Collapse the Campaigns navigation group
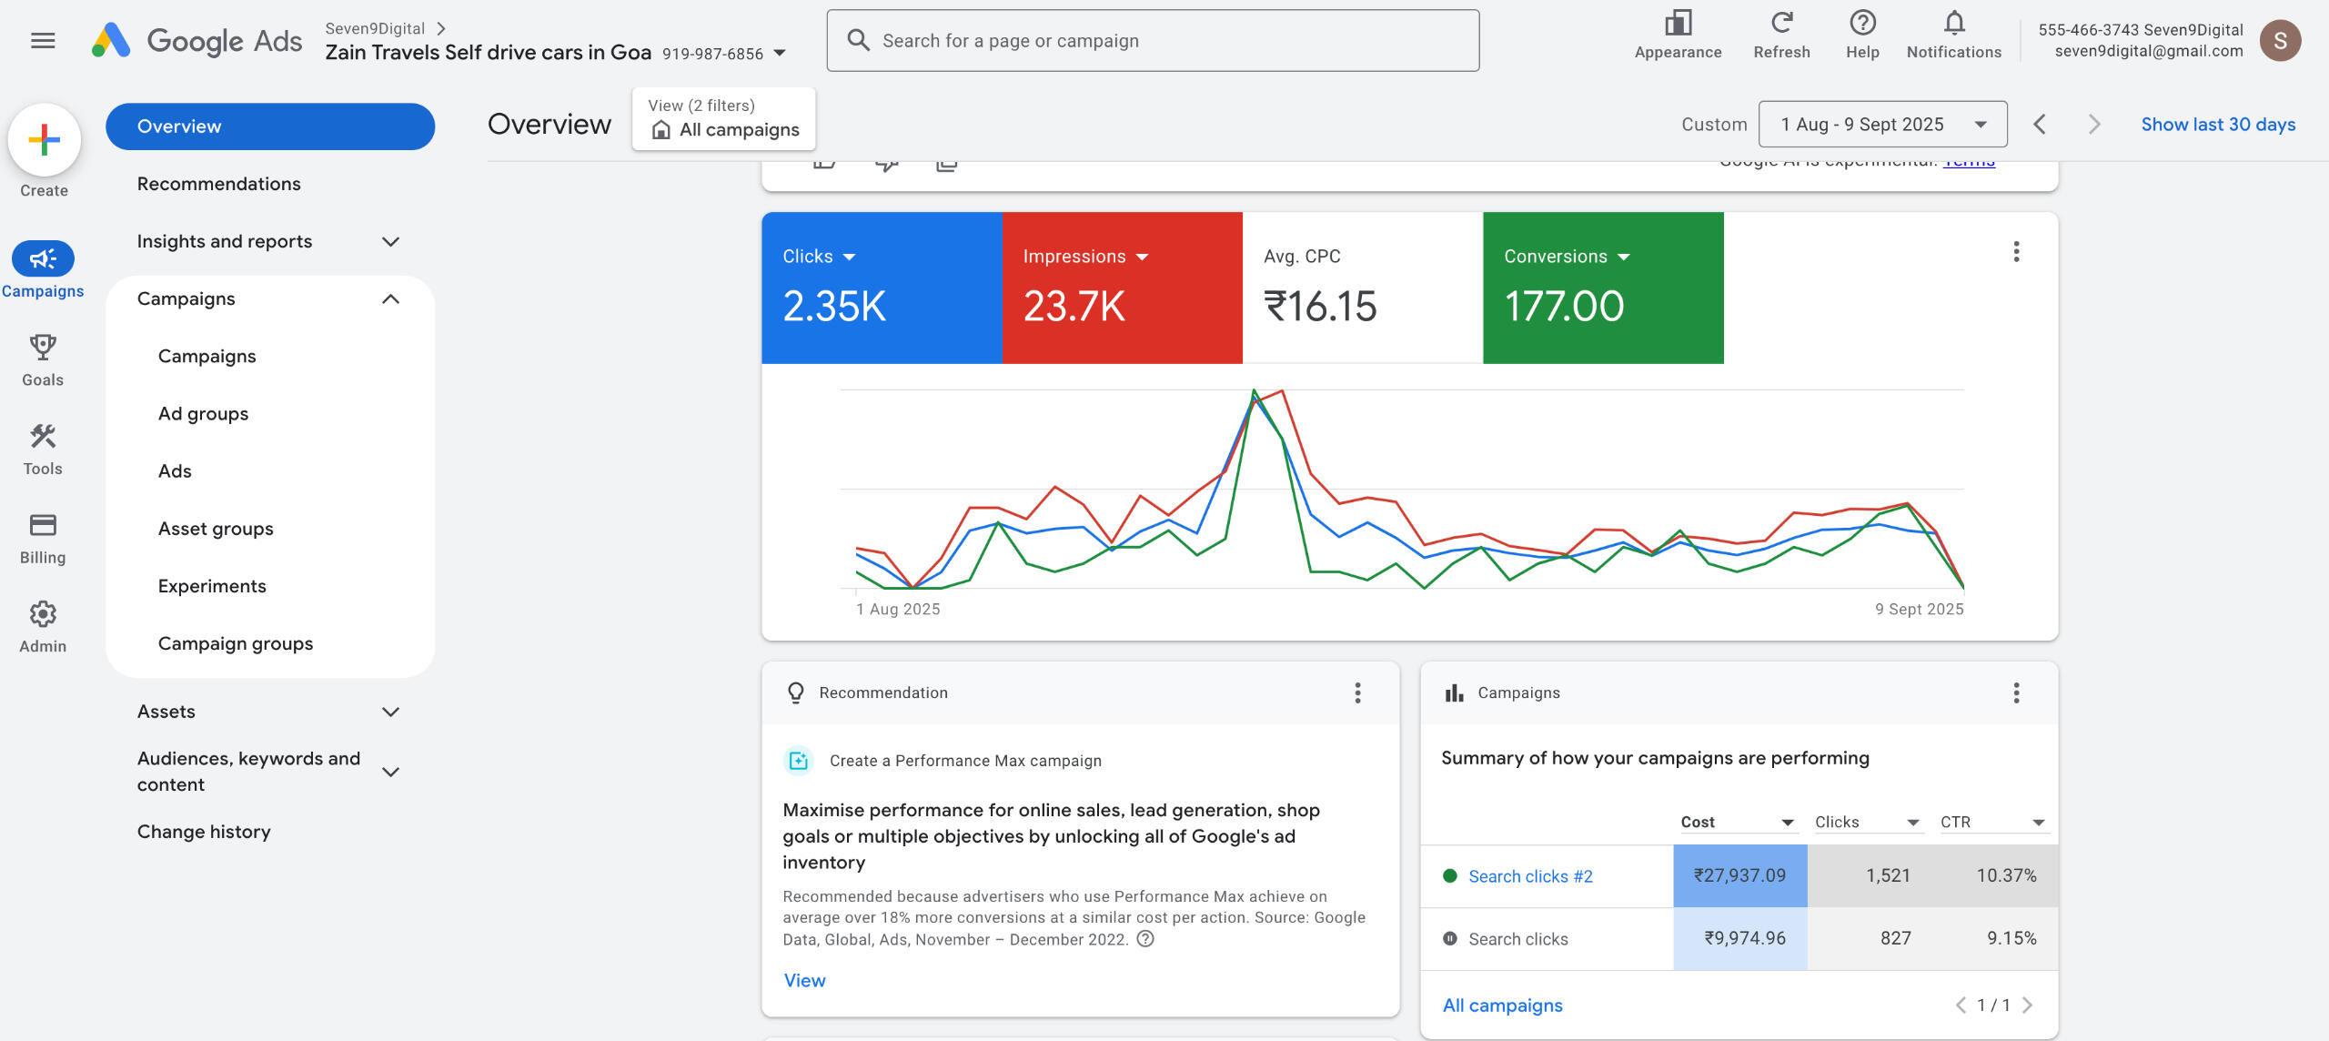2329x1041 pixels. pos(390,298)
